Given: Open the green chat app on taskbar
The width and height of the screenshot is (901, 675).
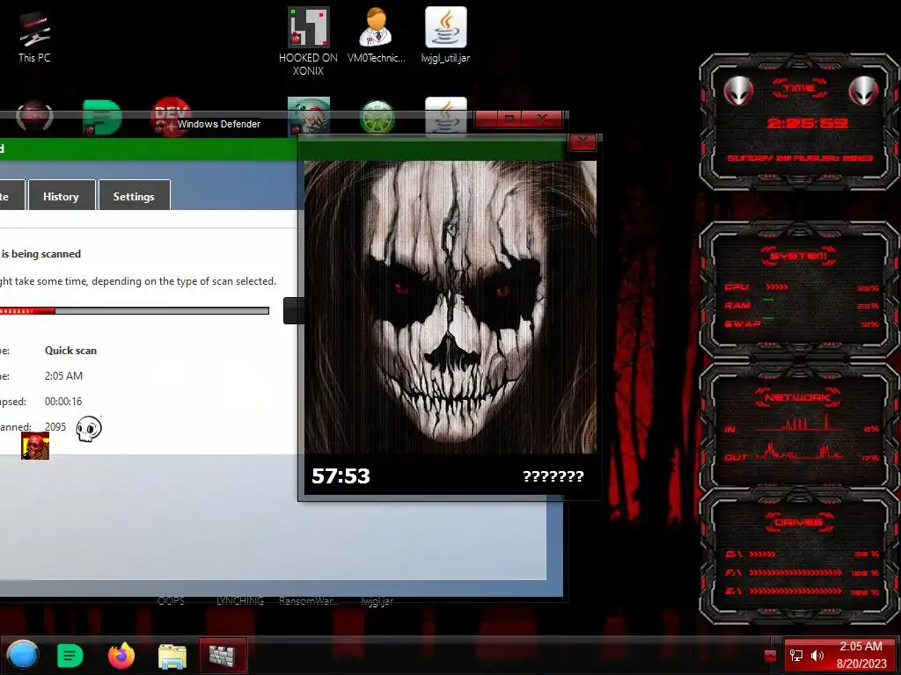Looking at the screenshot, I should tap(70, 655).
